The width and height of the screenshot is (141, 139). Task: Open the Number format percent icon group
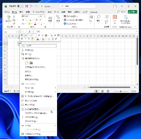[58, 19]
